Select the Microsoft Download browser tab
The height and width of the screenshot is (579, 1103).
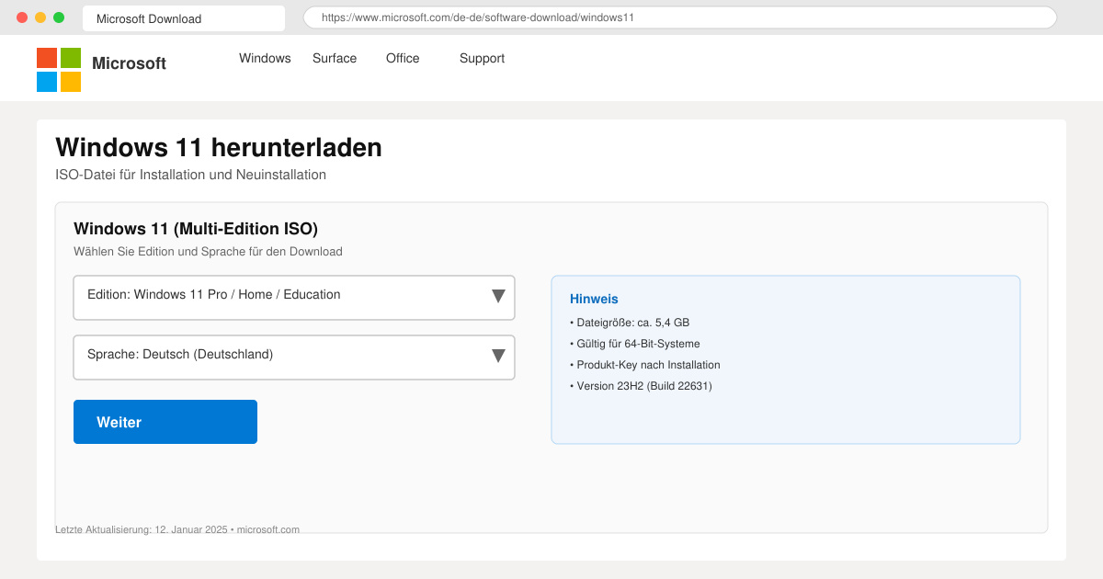184,18
